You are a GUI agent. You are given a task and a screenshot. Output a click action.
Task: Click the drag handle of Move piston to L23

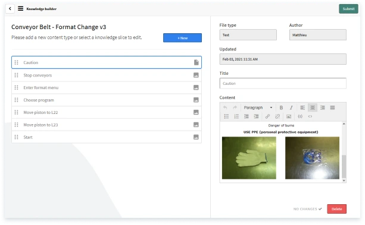pyautogui.click(x=16, y=125)
